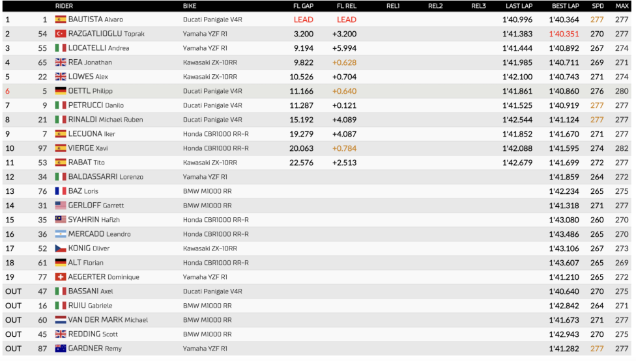The height and width of the screenshot is (361, 636).
Task: Select rider name RAZGATLIOGLU Toprak
Action: (106, 34)
